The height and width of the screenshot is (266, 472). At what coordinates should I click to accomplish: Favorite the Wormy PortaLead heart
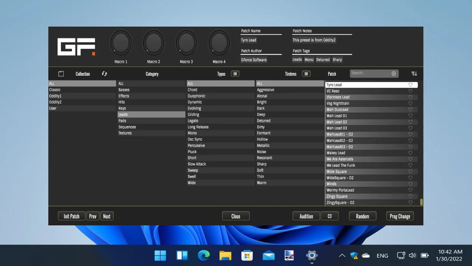pyautogui.click(x=410, y=190)
